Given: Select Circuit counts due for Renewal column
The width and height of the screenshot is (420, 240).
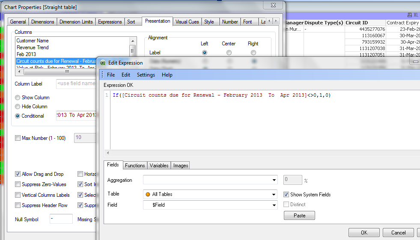Looking at the screenshot, I should click(x=56, y=61).
